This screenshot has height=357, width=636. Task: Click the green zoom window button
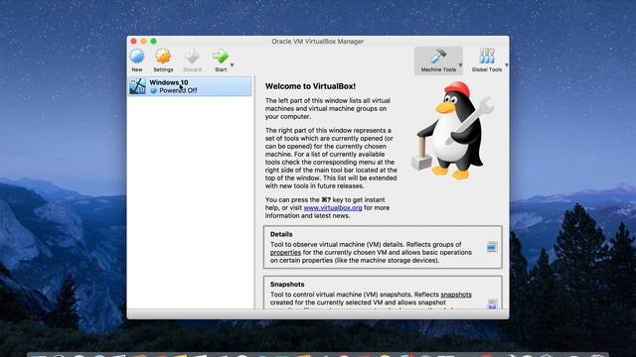tap(153, 42)
